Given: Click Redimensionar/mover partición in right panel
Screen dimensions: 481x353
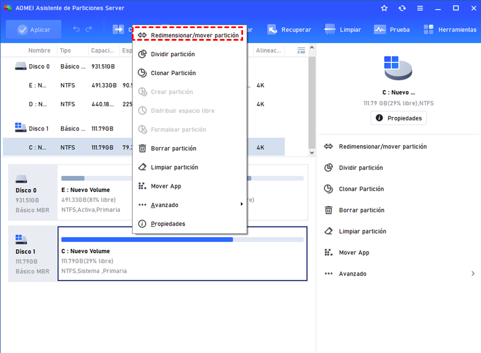Looking at the screenshot, I should (382, 147).
